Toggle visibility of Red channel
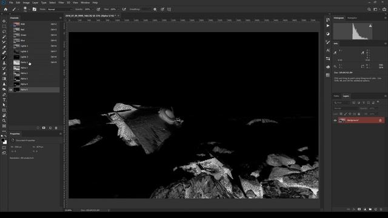The height and width of the screenshot is (218, 388). (11, 30)
